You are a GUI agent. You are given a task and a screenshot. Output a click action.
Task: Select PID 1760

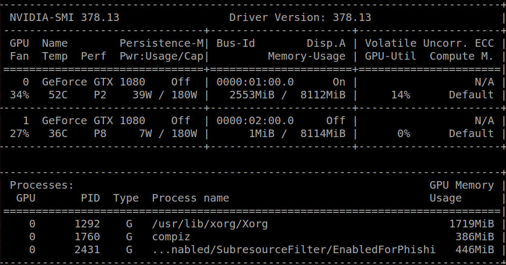pyautogui.click(x=87, y=237)
